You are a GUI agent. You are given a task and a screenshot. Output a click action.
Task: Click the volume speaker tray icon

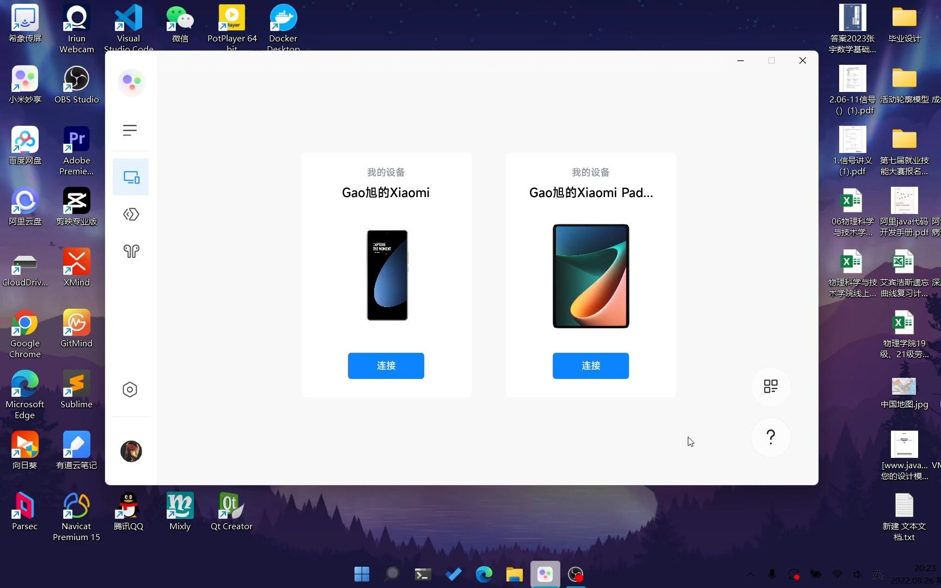(x=858, y=574)
